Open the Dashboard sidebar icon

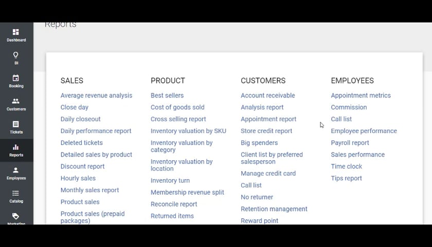(16, 32)
